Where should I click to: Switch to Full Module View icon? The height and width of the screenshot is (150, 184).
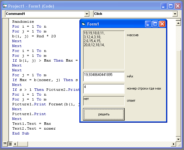[x=10, y=144]
